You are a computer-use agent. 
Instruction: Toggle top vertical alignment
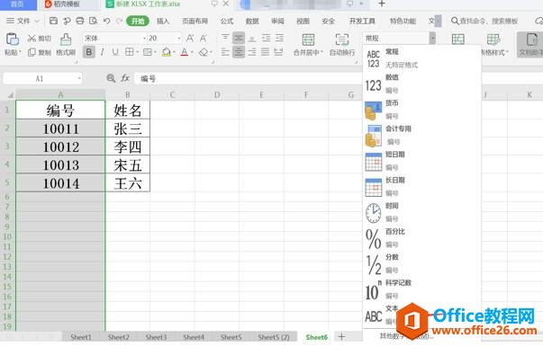pos(225,38)
